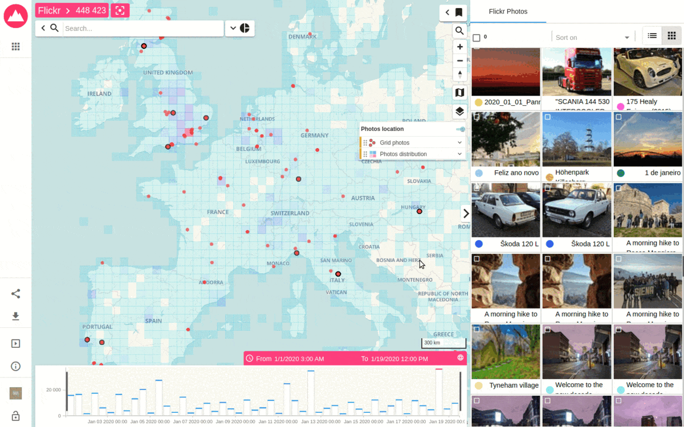The height and width of the screenshot is (427, 684).
Task: Collapse bookmarks panel with left chevron
Action: coord(447,13)
